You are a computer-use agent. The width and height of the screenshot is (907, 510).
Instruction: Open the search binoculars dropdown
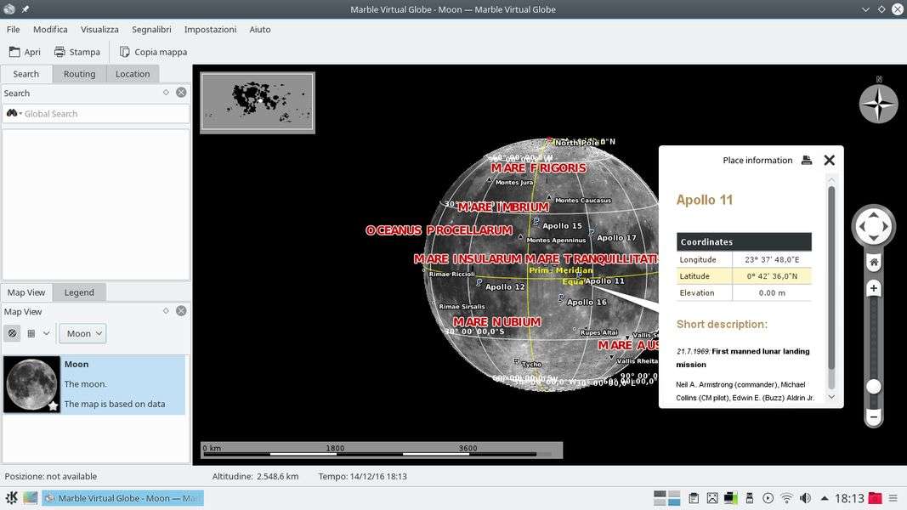click(x=14, y=113)
